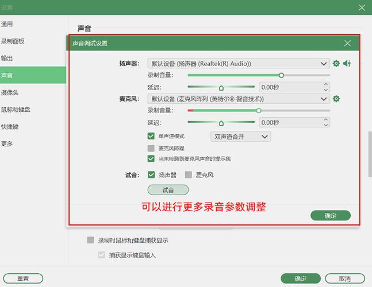Click 确定 in sound debug dialog
372x287 pixels.
(331, 215)
